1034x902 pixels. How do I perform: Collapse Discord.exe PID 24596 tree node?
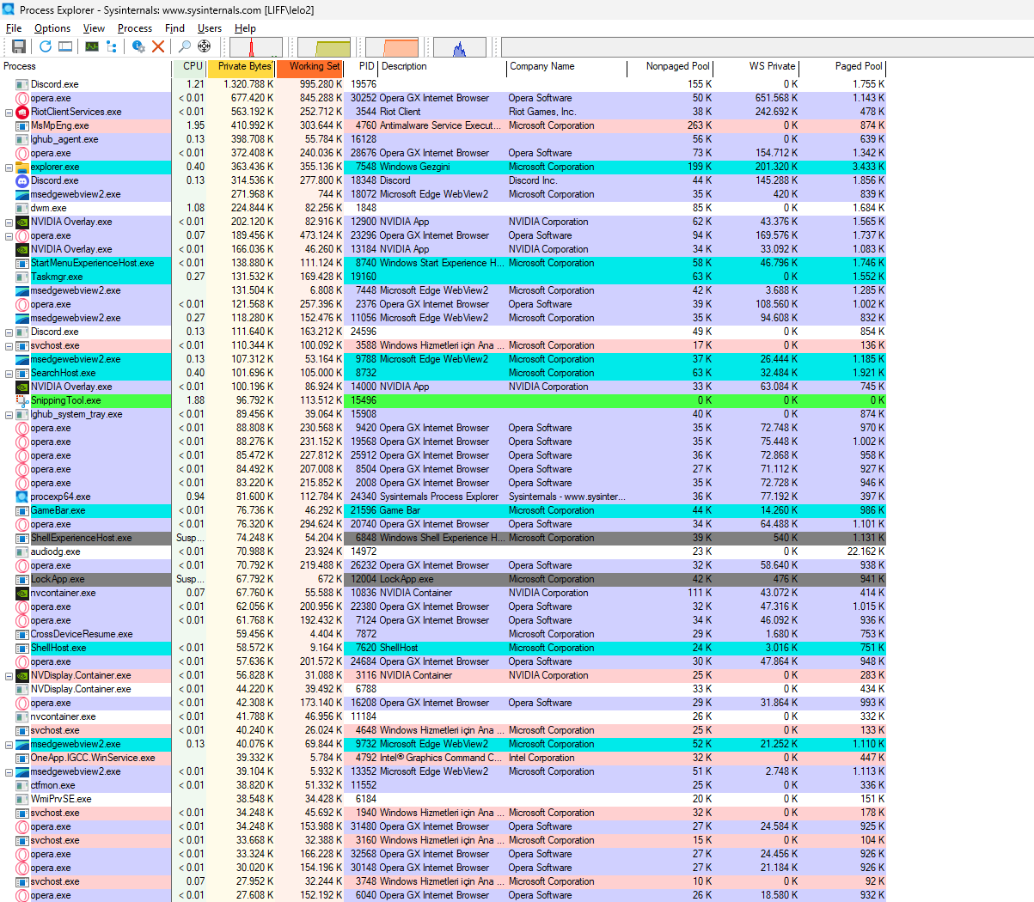[9, 332]
